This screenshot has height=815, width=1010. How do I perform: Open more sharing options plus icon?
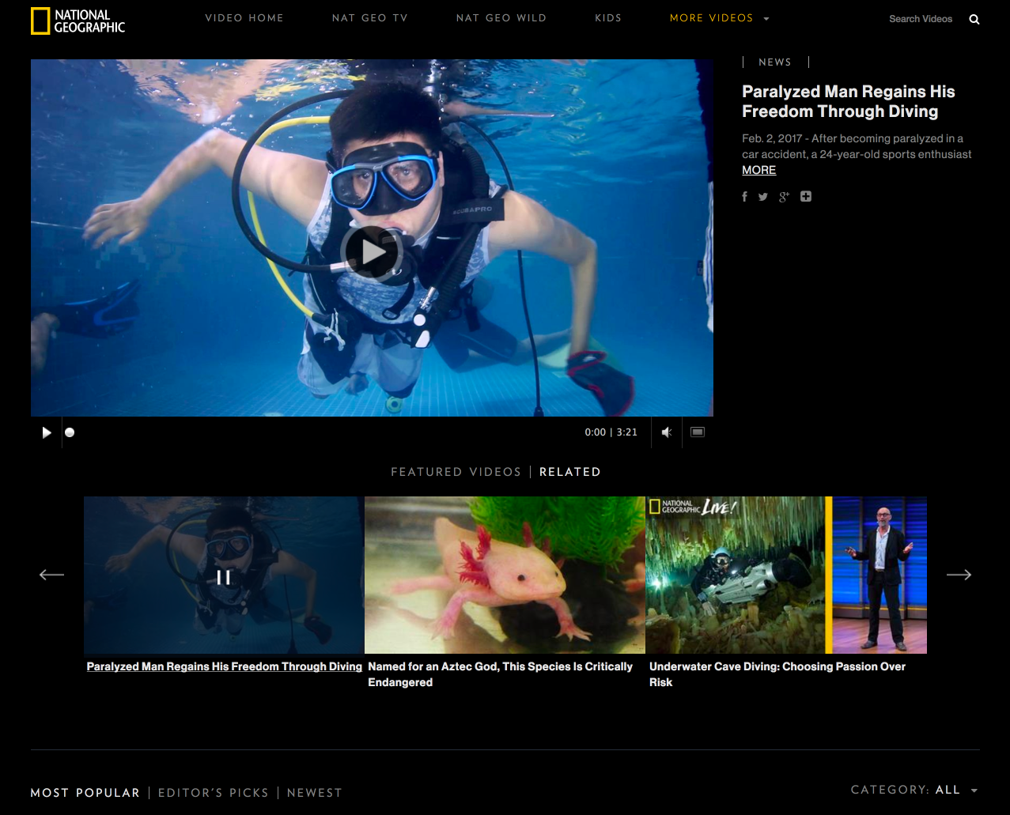coord(806,196)
